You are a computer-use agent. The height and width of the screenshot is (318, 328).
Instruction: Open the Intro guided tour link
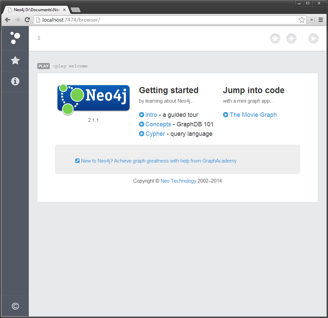151,115
